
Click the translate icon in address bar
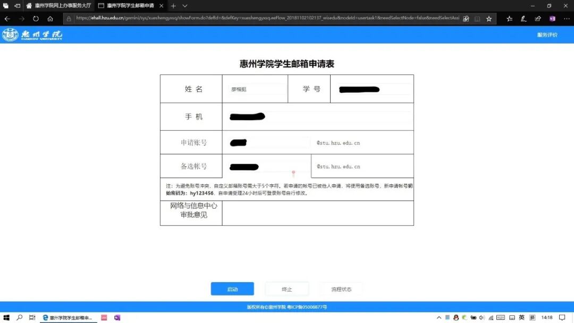point(466,19)
